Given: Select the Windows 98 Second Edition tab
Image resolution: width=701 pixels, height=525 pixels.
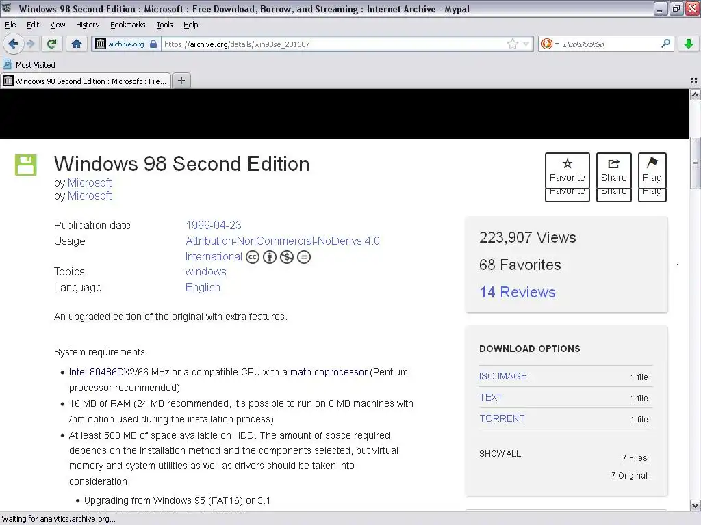Looking at the screenshot, I should (x=86, y=81).
